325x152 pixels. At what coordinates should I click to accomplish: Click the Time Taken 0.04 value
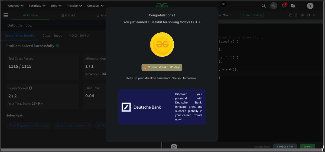tap(90, 96)
